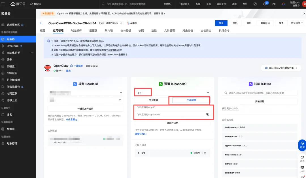Click the 重启 link under OpenClaw status
Viewport: 306px width, 178px height.
68,71
